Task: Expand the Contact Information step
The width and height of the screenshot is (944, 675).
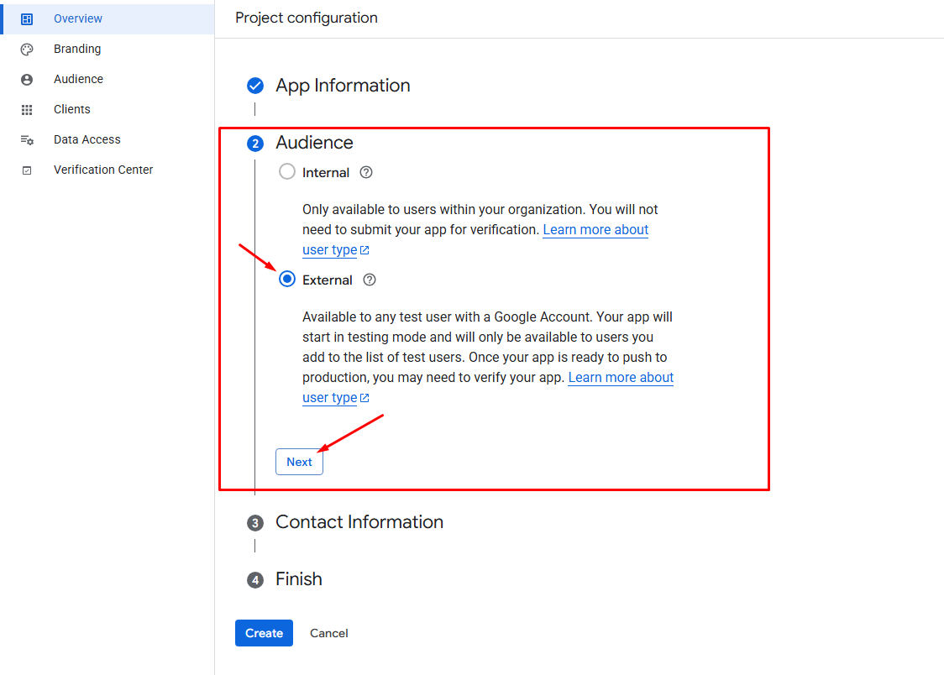Action: 359,521
